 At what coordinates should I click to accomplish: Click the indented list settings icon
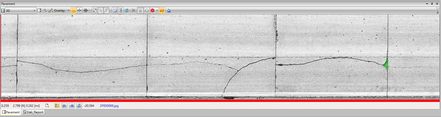click(x=121, y=10)
